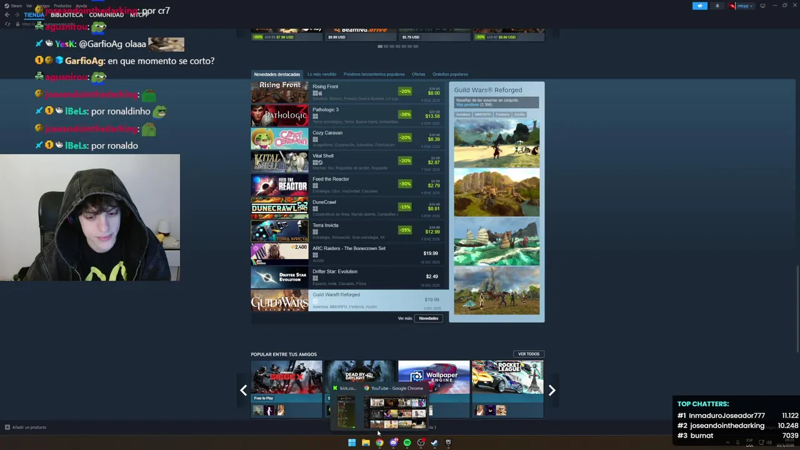The height and width of the screenshot is (450, 800).
Task: Select the YouTube - Google Chrome window preview
Action: click(396, 407)
